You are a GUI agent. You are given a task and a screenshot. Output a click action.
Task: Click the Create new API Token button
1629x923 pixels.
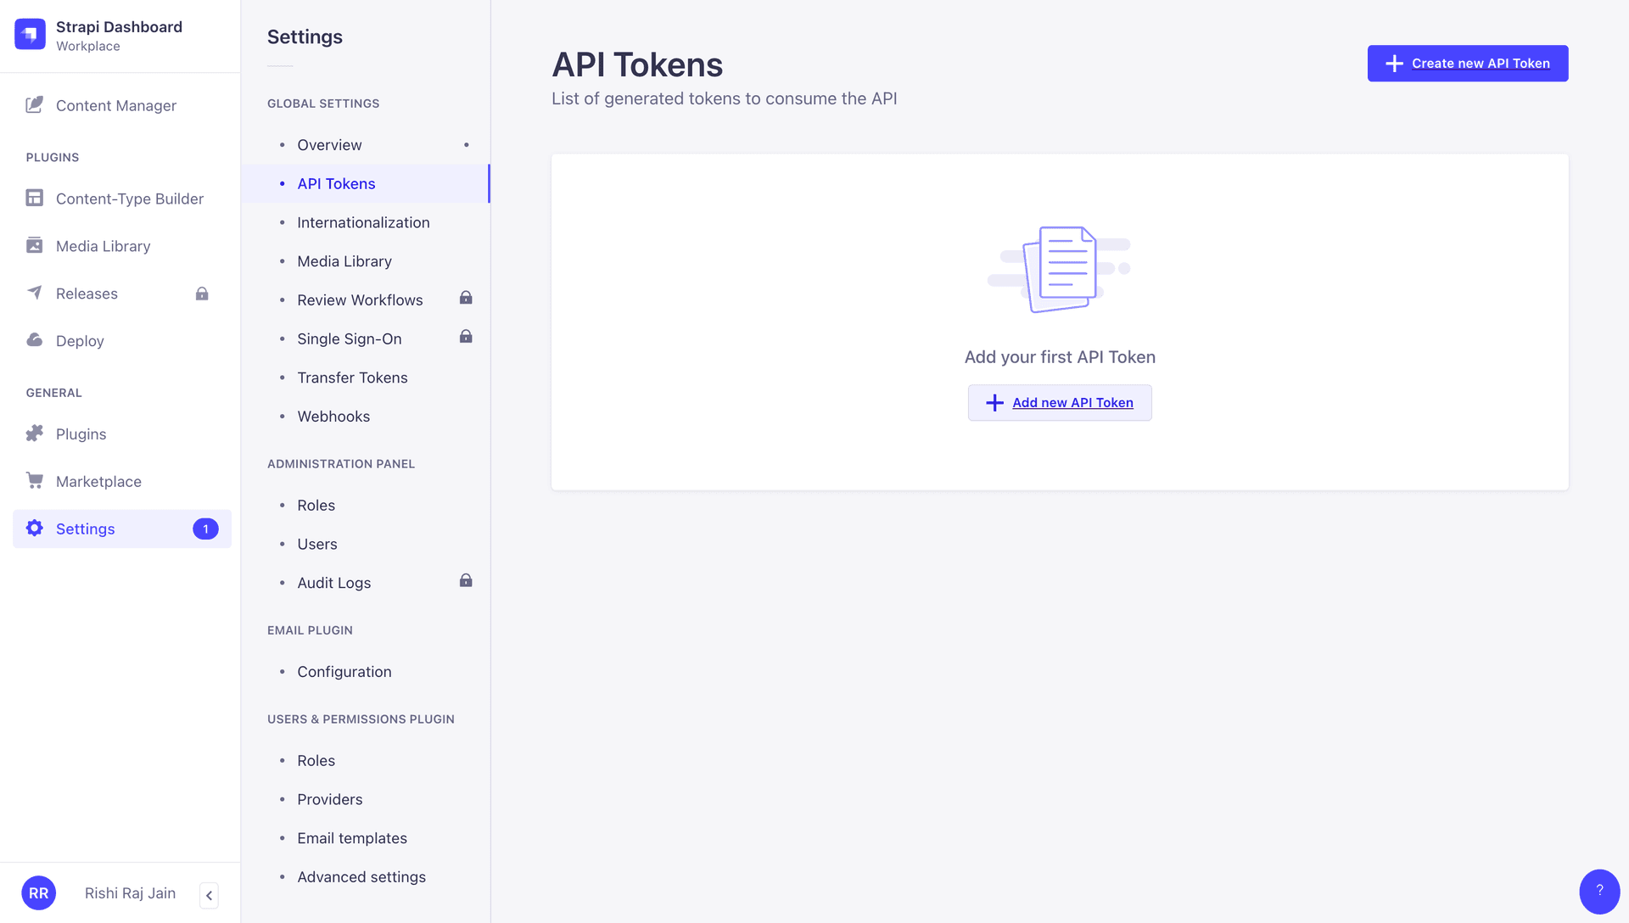(x=1467, y=63)
